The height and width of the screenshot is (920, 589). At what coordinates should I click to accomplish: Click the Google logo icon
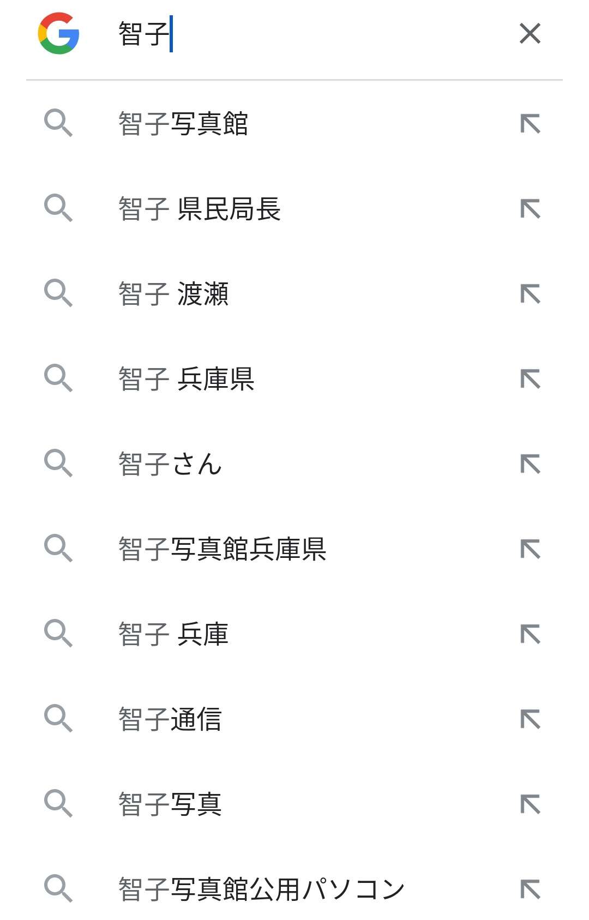pos(59,34)
